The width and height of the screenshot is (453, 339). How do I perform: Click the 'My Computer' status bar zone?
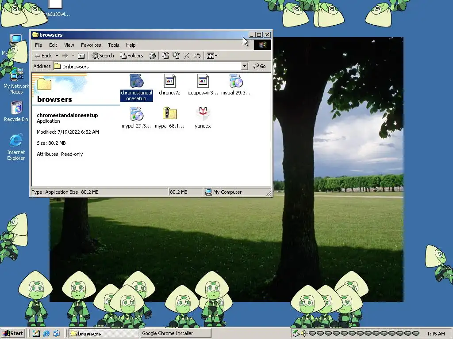click(237, 192)
